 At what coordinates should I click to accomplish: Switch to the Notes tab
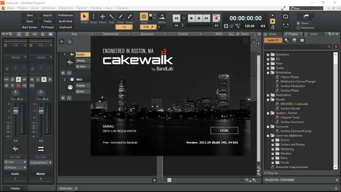[x=314, y=34]
